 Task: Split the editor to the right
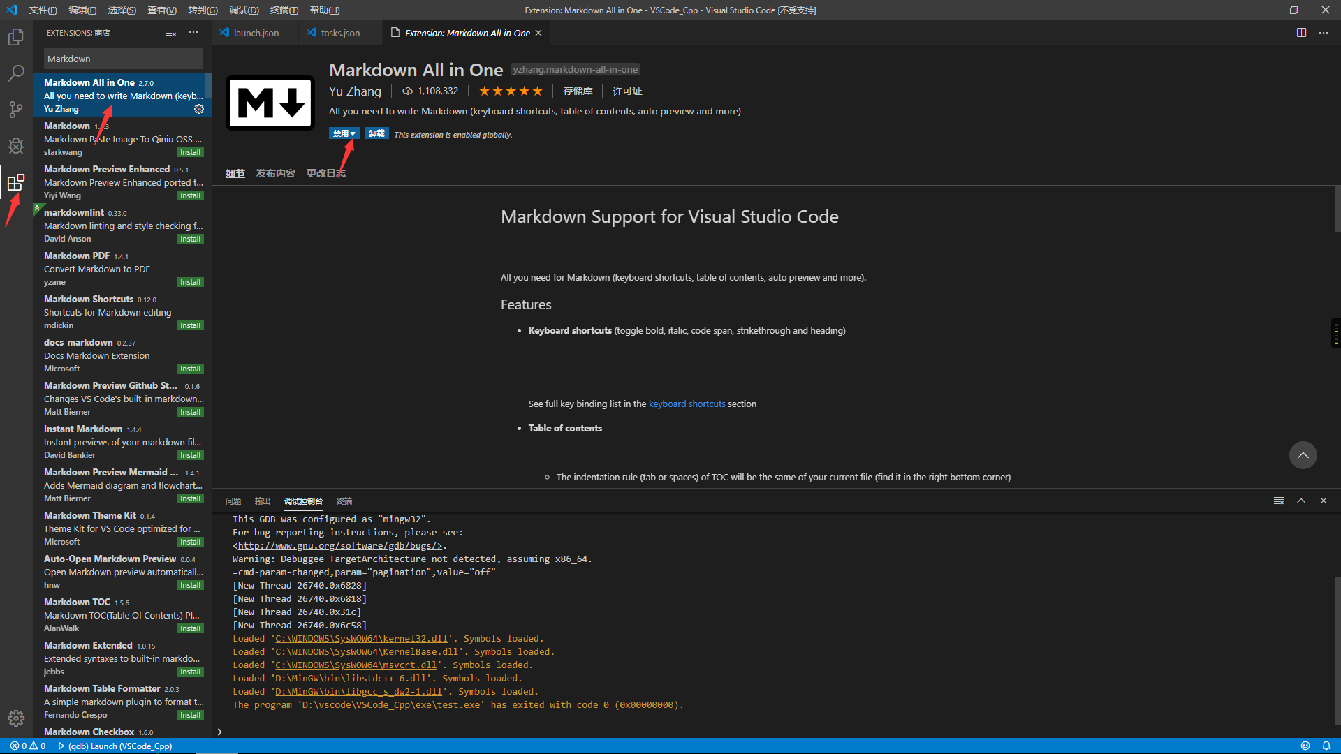[1301, 33]
